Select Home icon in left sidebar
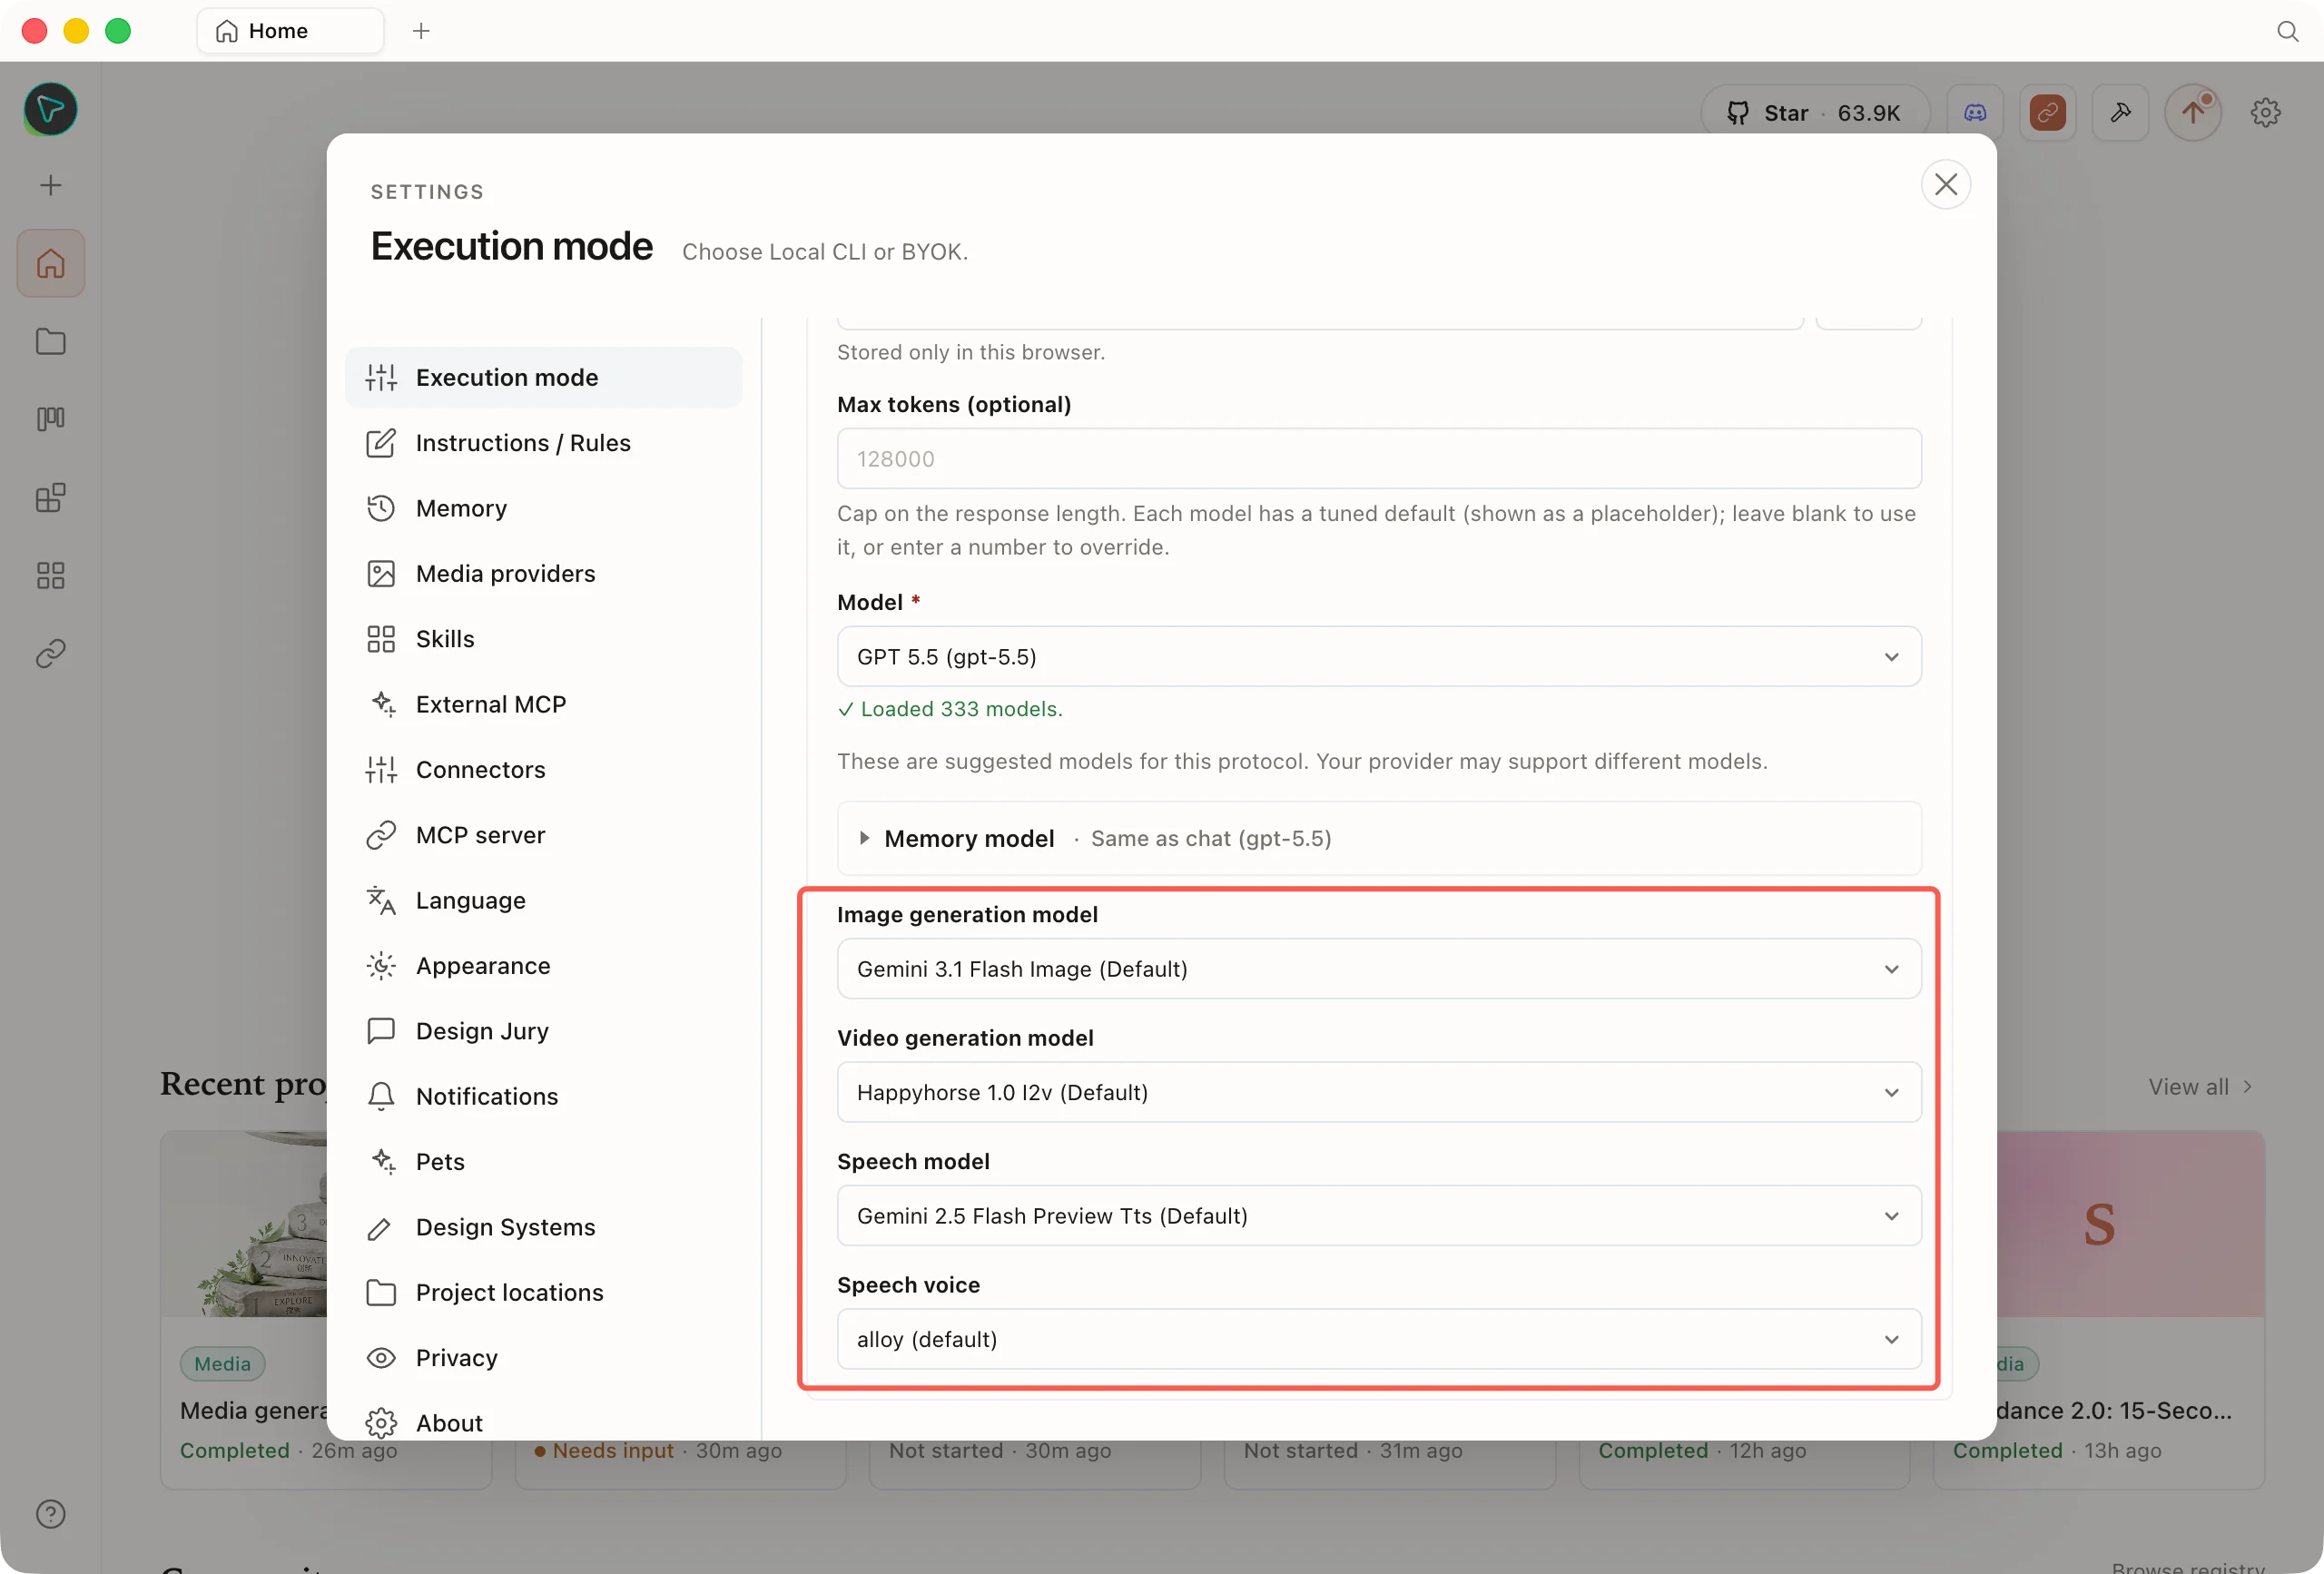 click(x=50, y=263)
